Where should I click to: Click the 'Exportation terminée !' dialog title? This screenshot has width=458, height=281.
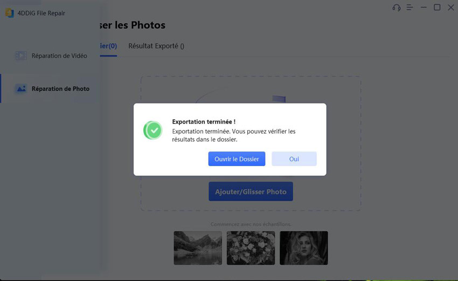(x=204, y=122)
